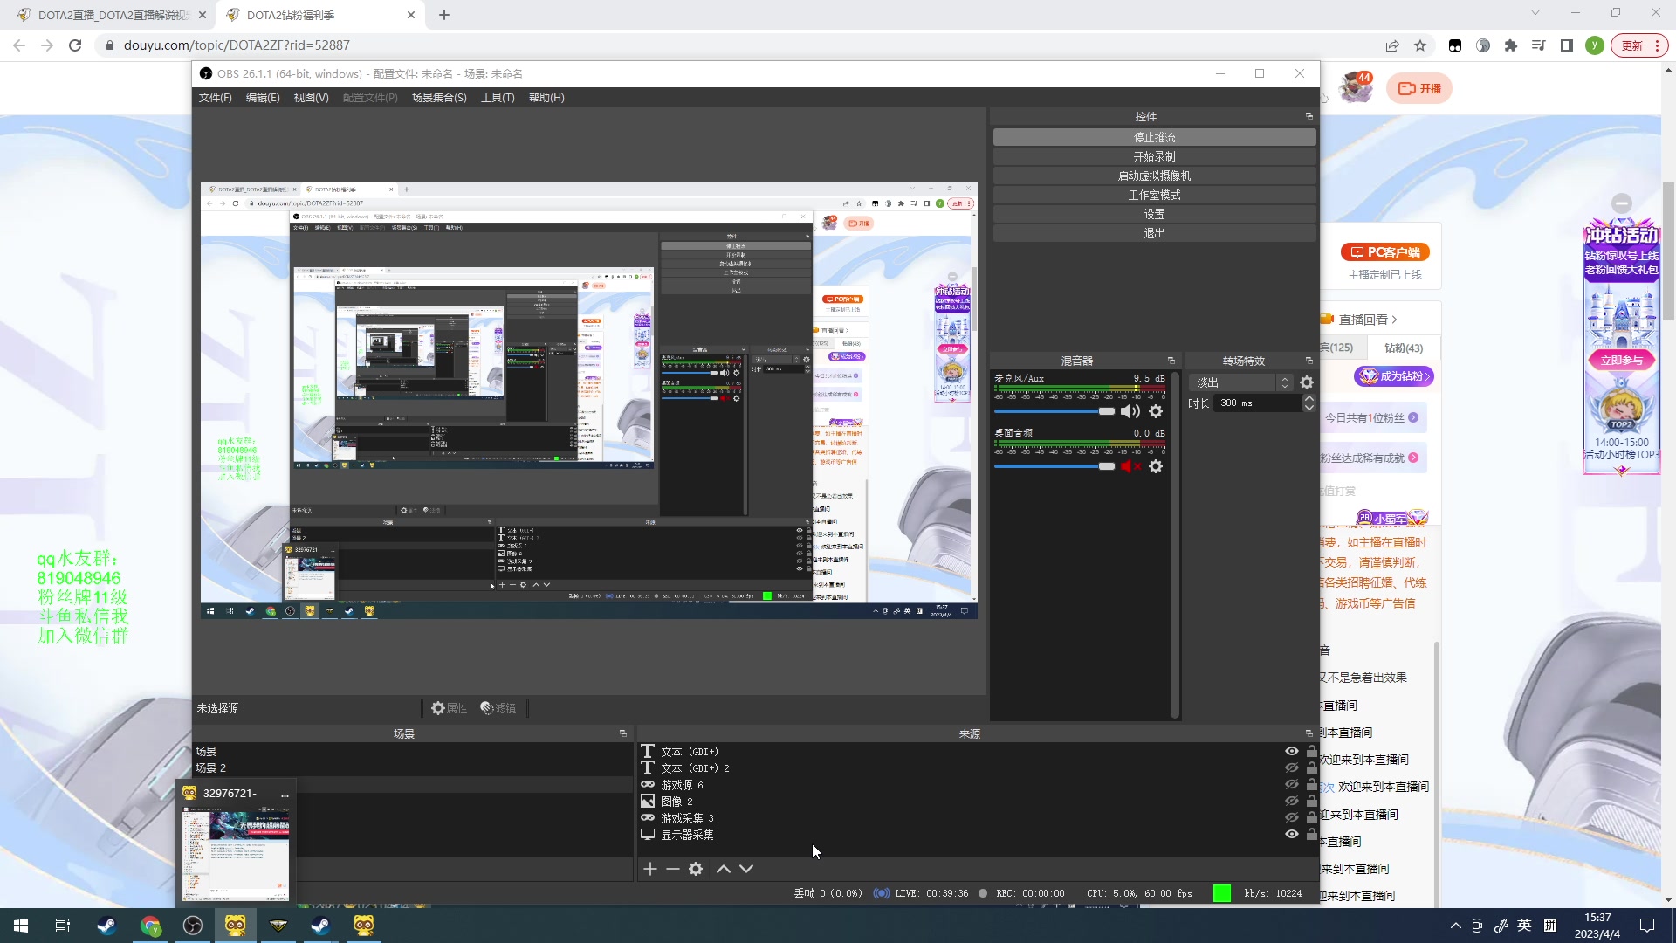Open the 帮助(H) menu
This screenshot has width=1676, height=943.
click(546, 98)
